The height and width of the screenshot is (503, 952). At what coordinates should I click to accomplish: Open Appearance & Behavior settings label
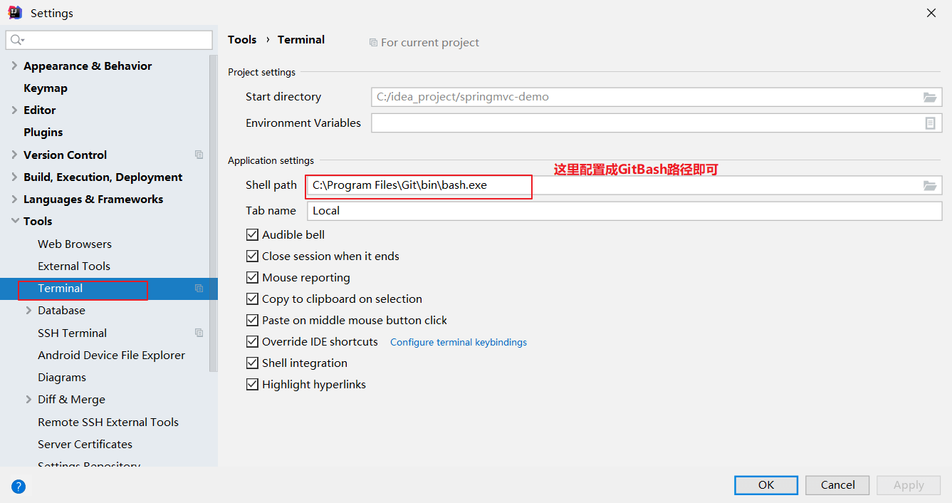(88, 66)
